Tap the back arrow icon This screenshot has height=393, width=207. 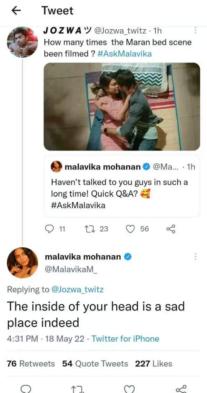[16, 11]
